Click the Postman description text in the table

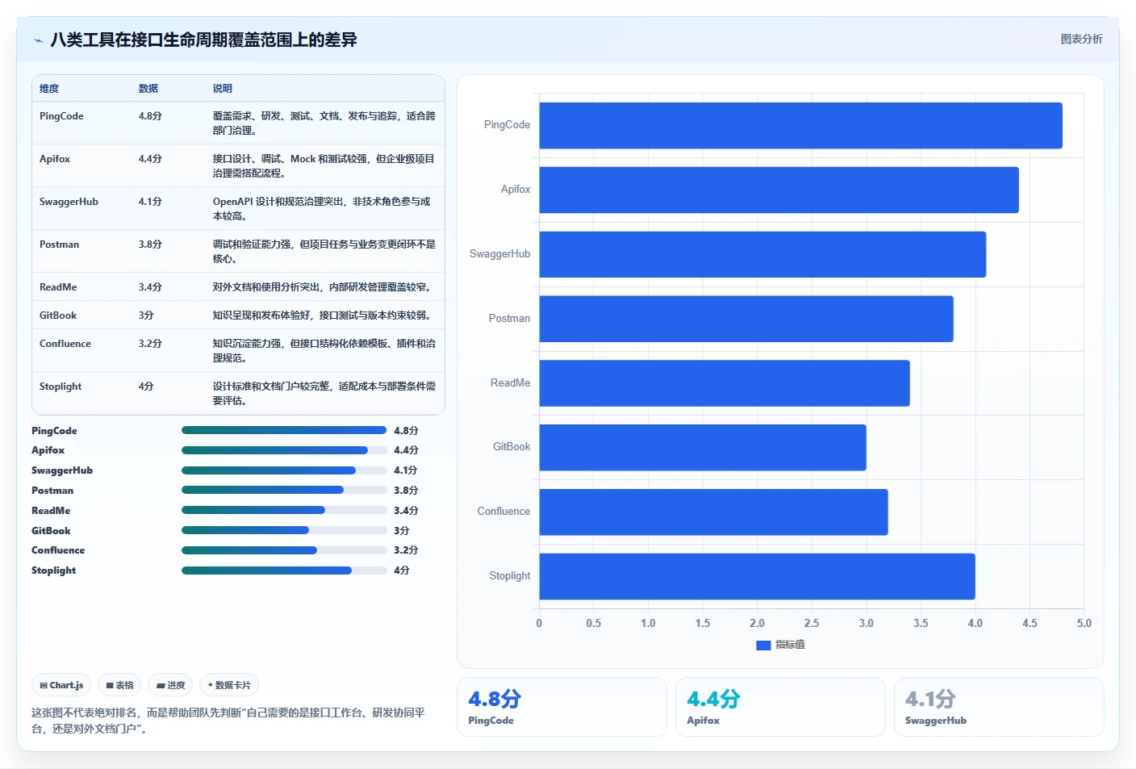coord(324,252)
